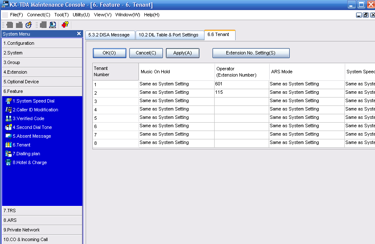Image resolution: width=375 pixels, height=244 pixels.
Task: Click the Tenant buildings icon
Action: point(8,145)
